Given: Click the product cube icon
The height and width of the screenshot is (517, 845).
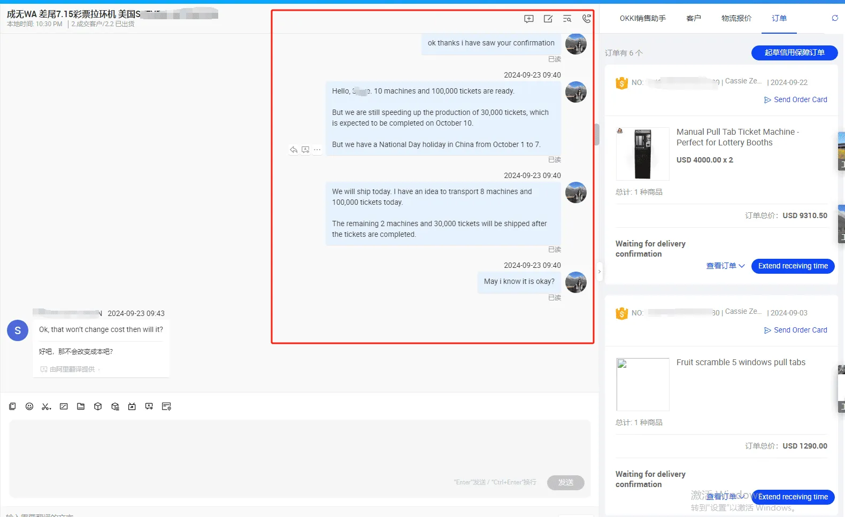Looking at the screenshot, I should click(x=98, y=406).
